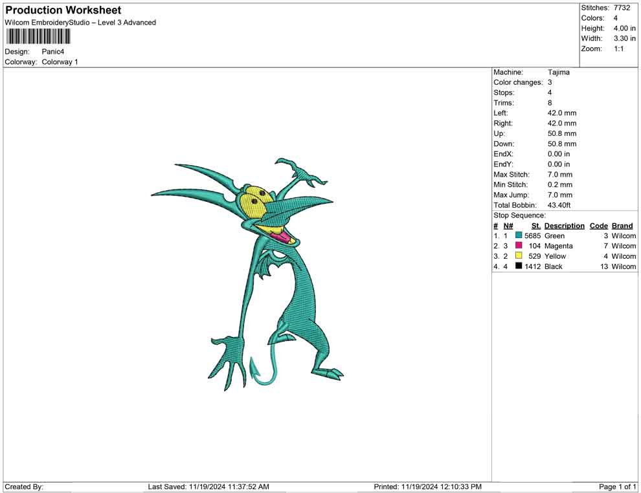Screen dimensions: 641x493
Task: Click the 'Brand' column header
Action: click(622, 225)
